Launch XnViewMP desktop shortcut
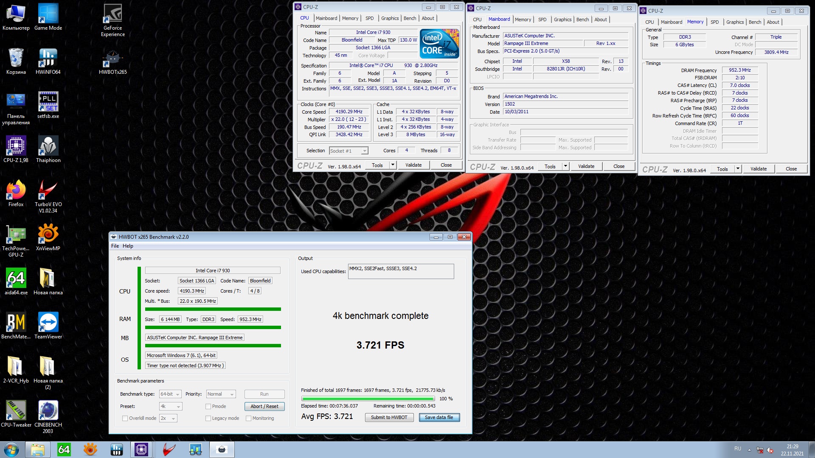This screenshot has width=815, height=458. [x=48, y=237]
